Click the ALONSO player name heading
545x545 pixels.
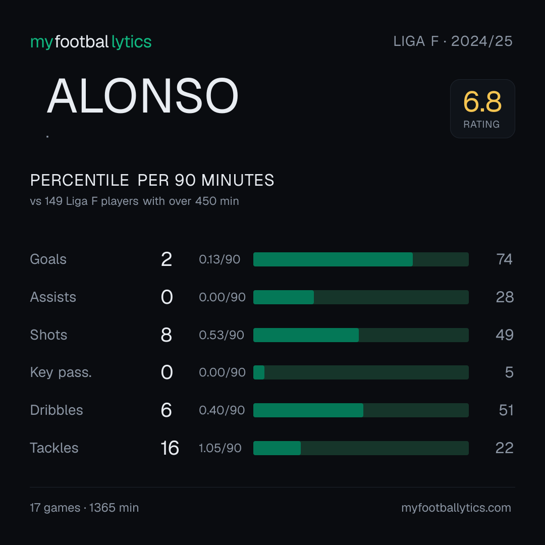[x=142, y=95]
